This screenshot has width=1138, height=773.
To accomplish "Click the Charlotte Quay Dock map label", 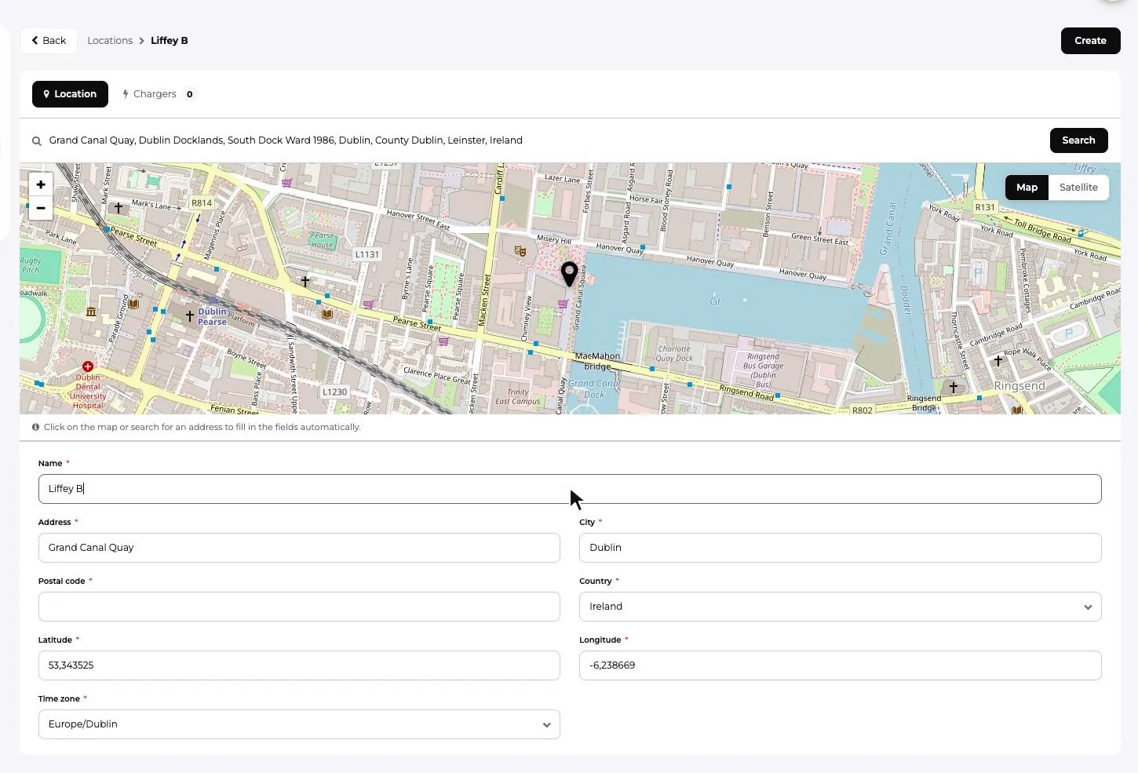I will 674,353.
